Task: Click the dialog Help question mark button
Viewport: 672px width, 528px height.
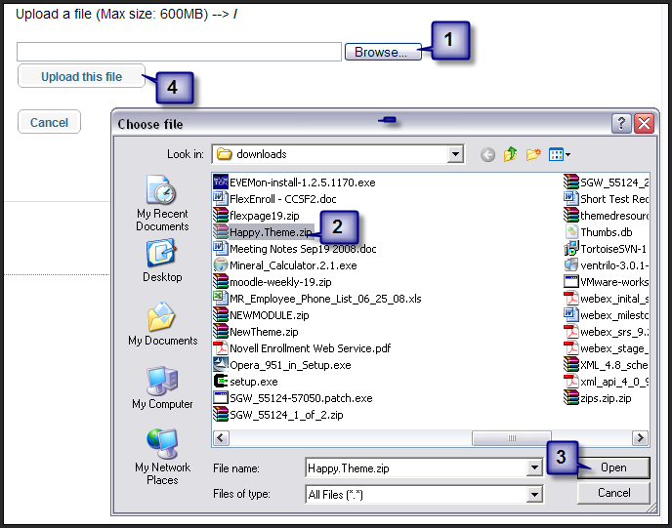Action: tap(622, 124)
